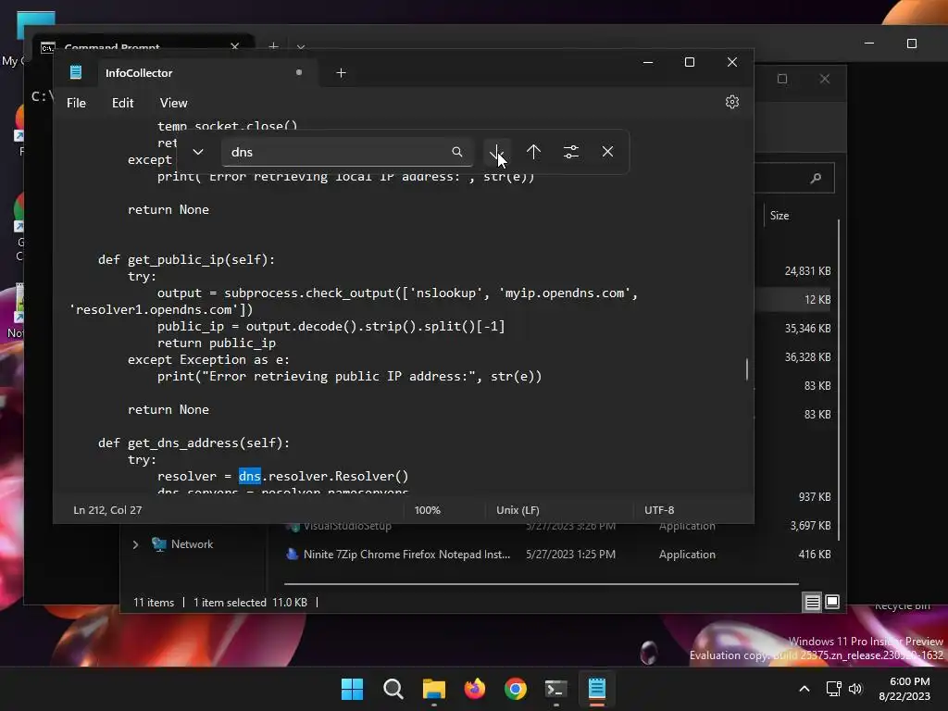Open the Edit menu in Notepad
This screenshot has width=948, height=711.
tap(123, 103)
